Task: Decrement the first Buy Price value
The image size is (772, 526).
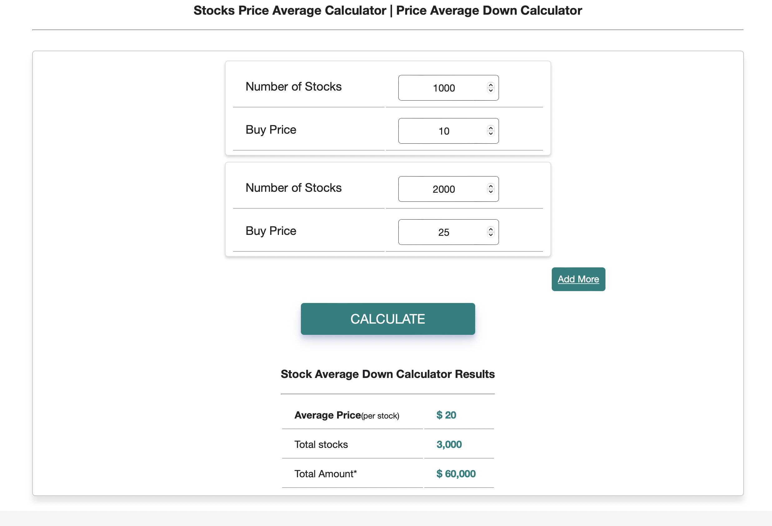Action: pyautogui.click(x=491, y=134)
